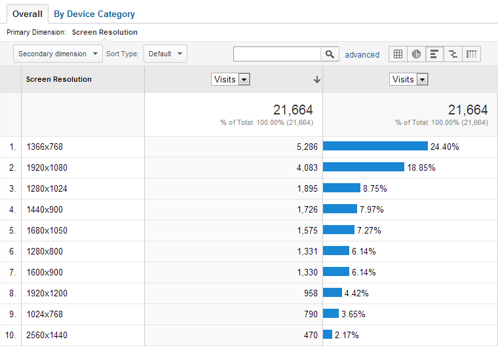Open the Secondary dimension dropdown

(58, 54)
